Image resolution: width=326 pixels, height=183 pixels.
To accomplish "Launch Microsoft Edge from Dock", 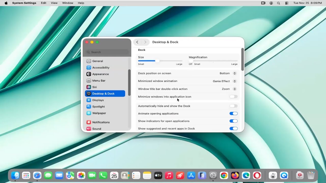I will 246,175.
